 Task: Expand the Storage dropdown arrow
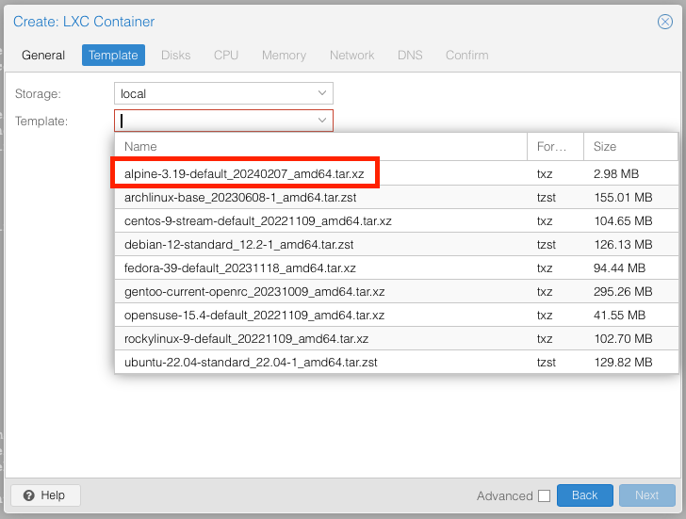pos(322,93)
